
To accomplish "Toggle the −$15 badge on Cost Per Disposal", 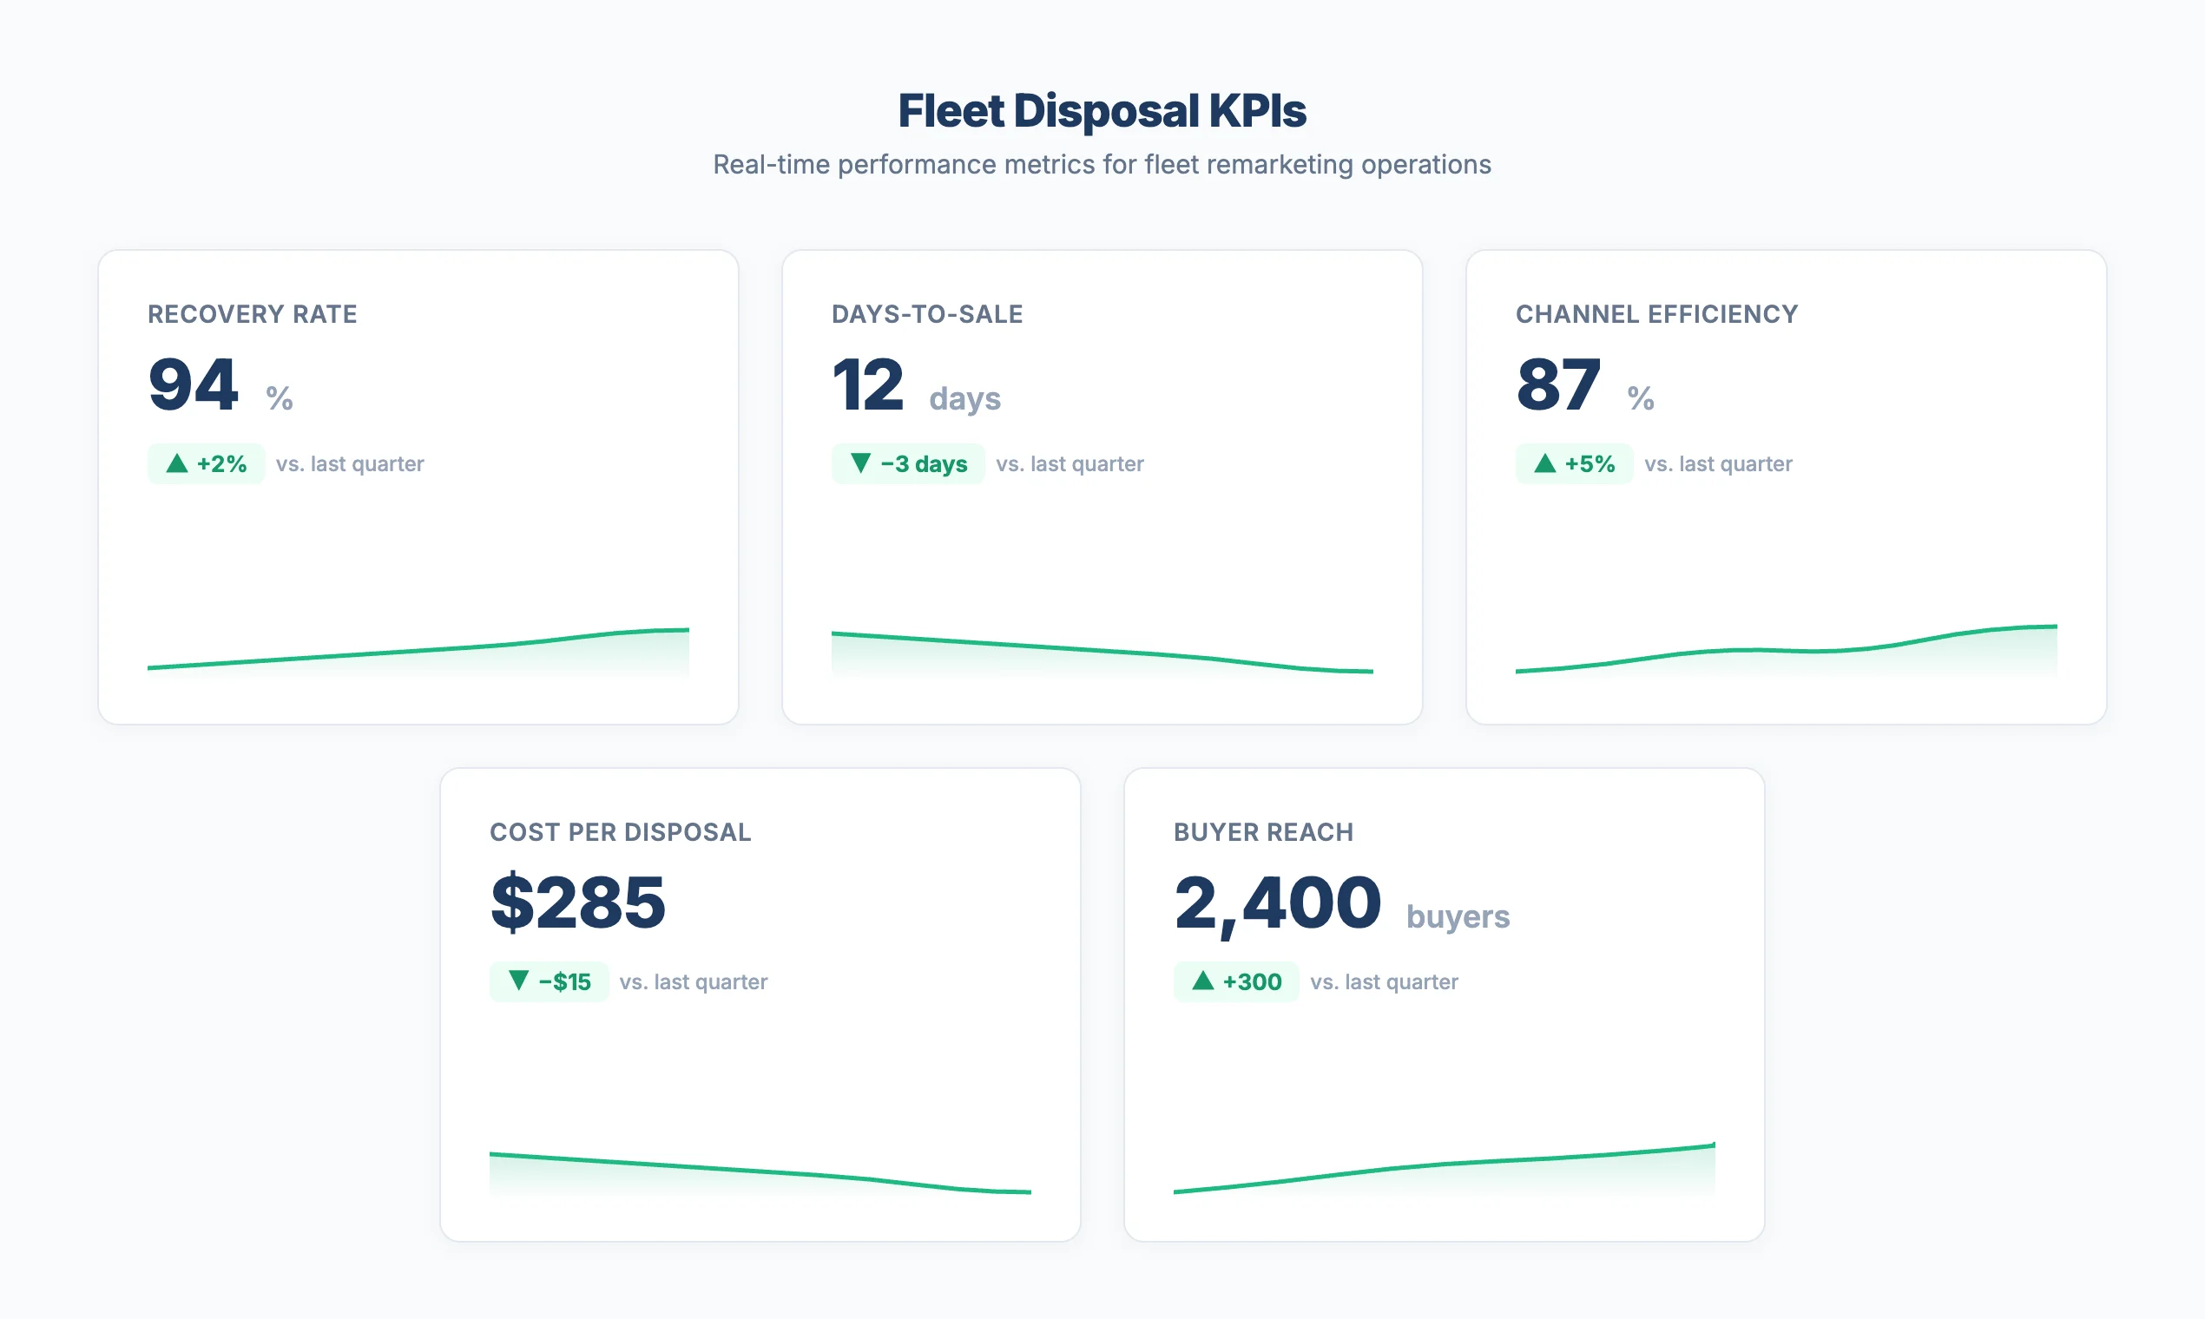I will [x=548, y=981].
